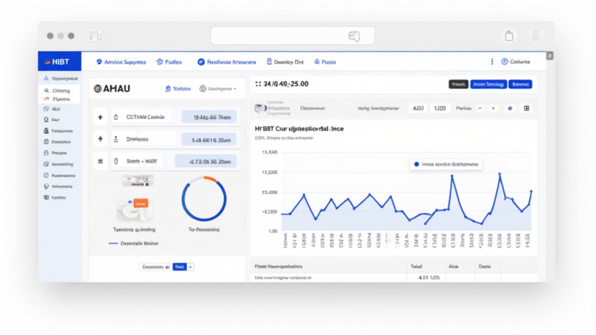
Task: Click the hamburger icon on the third list row
Action: tap(100, 161)
